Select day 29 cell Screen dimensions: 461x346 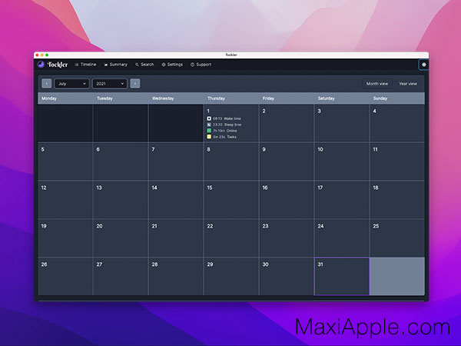point(230,276)
